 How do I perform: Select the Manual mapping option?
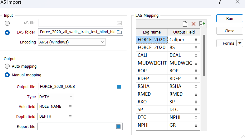(7, 75)
